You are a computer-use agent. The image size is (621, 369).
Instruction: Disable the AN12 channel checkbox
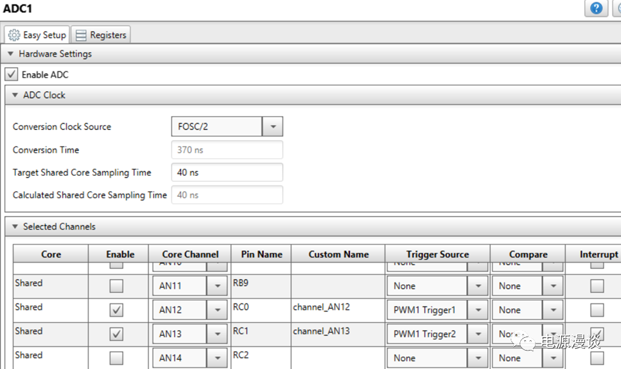117,310
